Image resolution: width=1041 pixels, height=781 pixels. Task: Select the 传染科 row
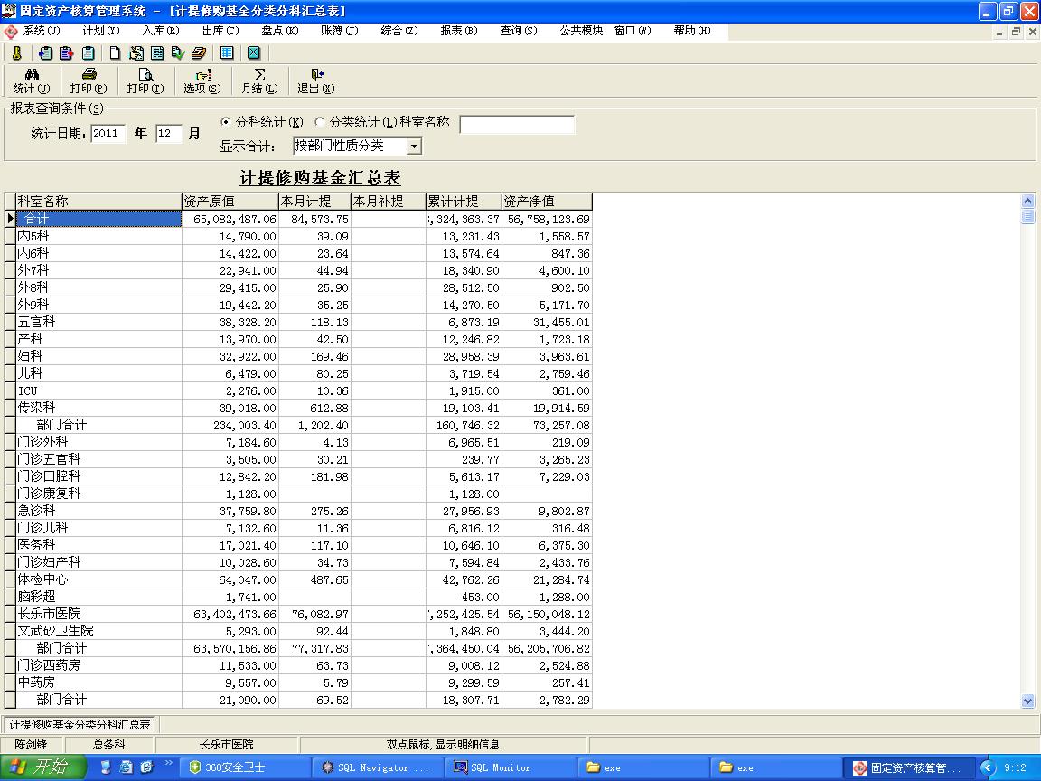tap(304, 408)
